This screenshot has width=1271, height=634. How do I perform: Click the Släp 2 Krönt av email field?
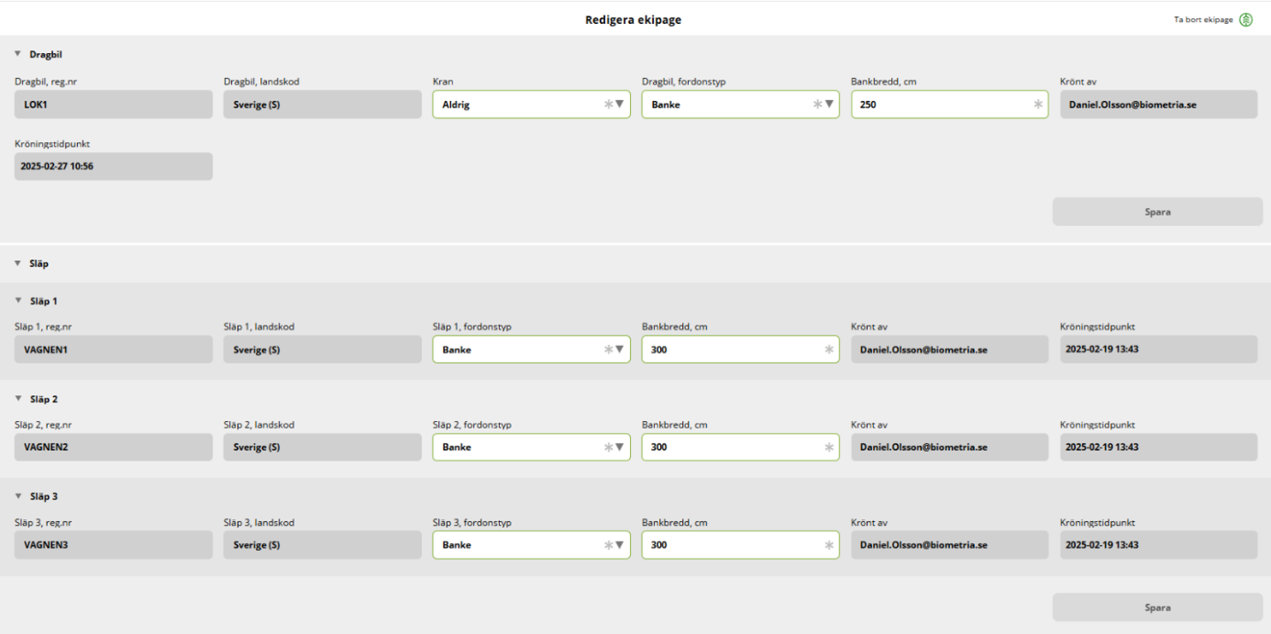coord(949,447)
